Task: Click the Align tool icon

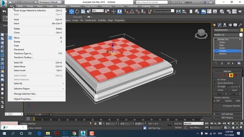Action: (184, 11)
